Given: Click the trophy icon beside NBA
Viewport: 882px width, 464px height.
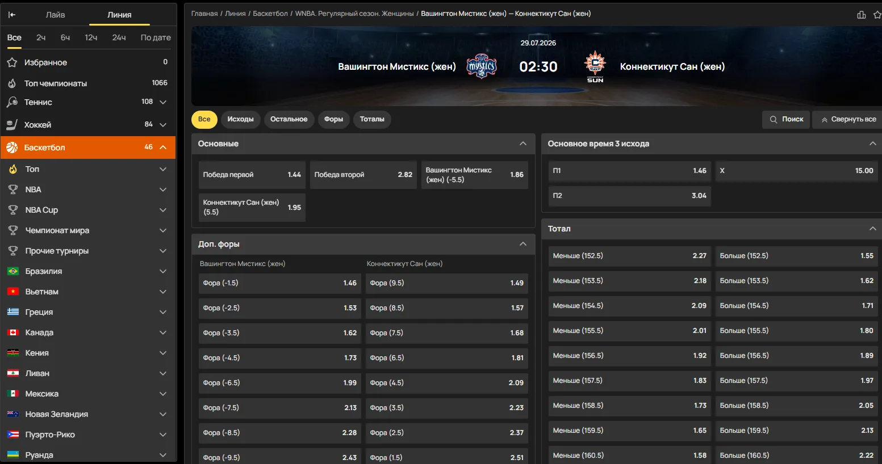Looking at the screenshot, I should point(13,189).
